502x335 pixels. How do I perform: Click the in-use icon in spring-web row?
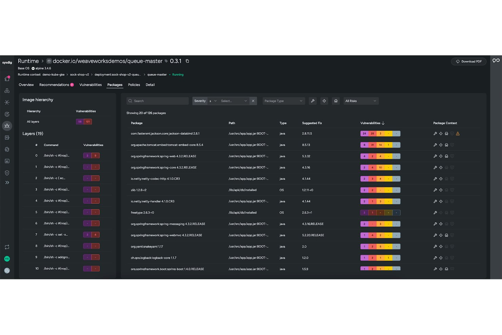(446, 156)
